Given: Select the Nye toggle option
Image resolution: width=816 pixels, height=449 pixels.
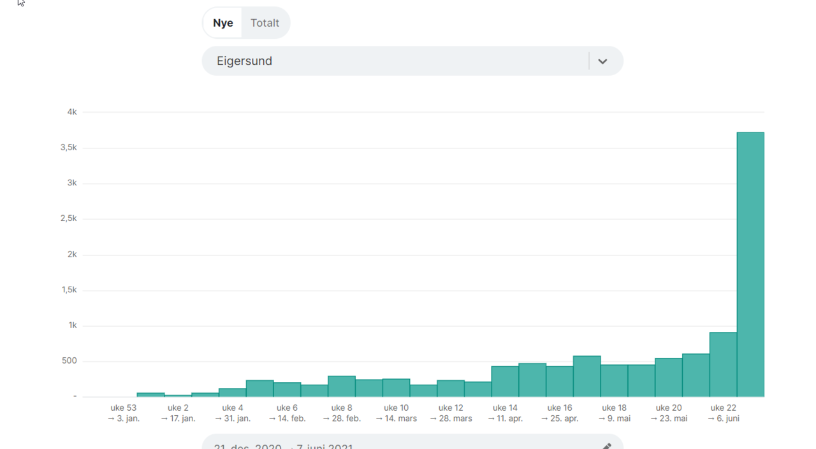Looking at the screenshot, I should (223, 23).
